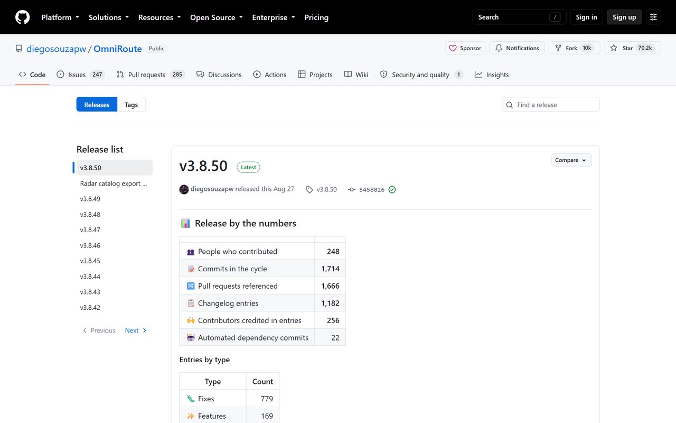Click the diegosouzapw avatar in release header
The image size is (676, 423).
[184, 189]
